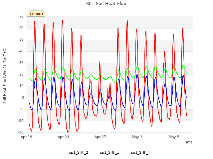Screen dimensions: 213x159
Task: Click the 60 y-axis tick label
Action: point(21,28)
